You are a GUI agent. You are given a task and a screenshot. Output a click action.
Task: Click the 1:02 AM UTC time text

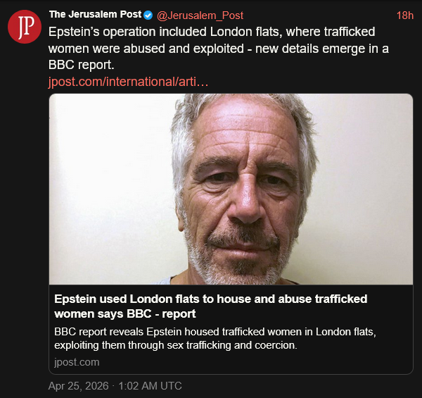tap(152, 385)
